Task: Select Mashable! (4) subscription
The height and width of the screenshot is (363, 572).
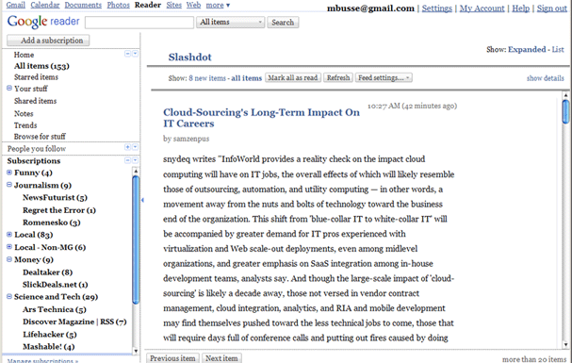Action: coord(48,347)
